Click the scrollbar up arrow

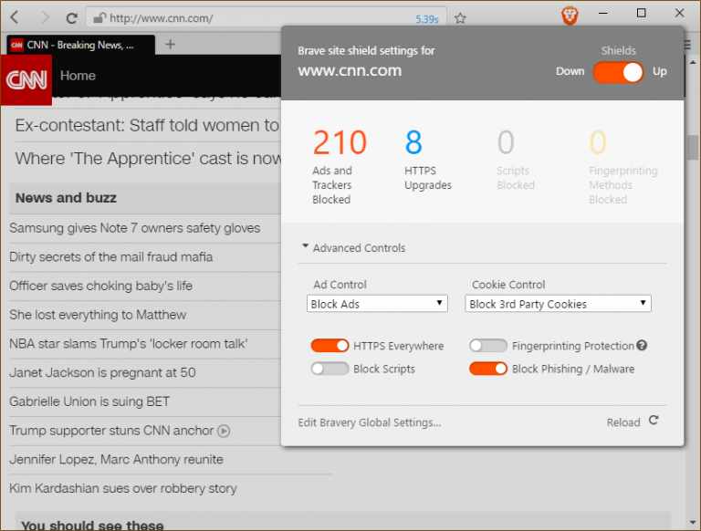693,63
